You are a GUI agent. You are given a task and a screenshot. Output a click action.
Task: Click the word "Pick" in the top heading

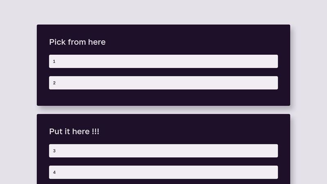[57, 42]
